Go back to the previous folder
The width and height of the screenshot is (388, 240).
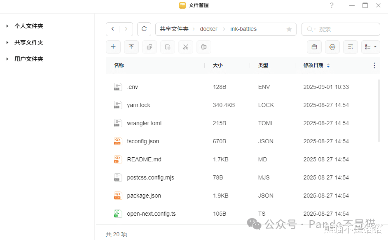tap(113, 29)
